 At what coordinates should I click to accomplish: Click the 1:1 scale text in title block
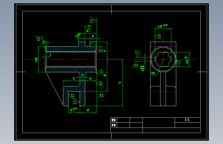187,120
